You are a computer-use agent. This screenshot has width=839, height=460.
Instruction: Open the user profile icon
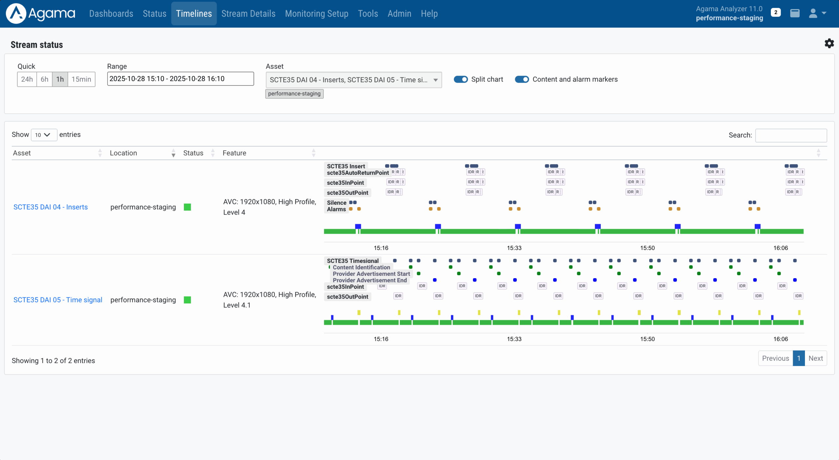point(812,13)
